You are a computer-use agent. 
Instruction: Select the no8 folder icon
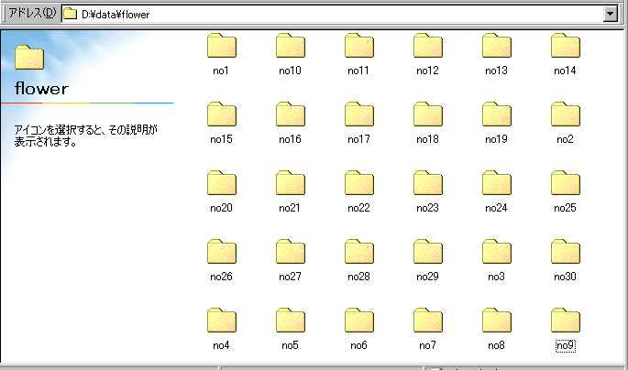click(497, 321)
